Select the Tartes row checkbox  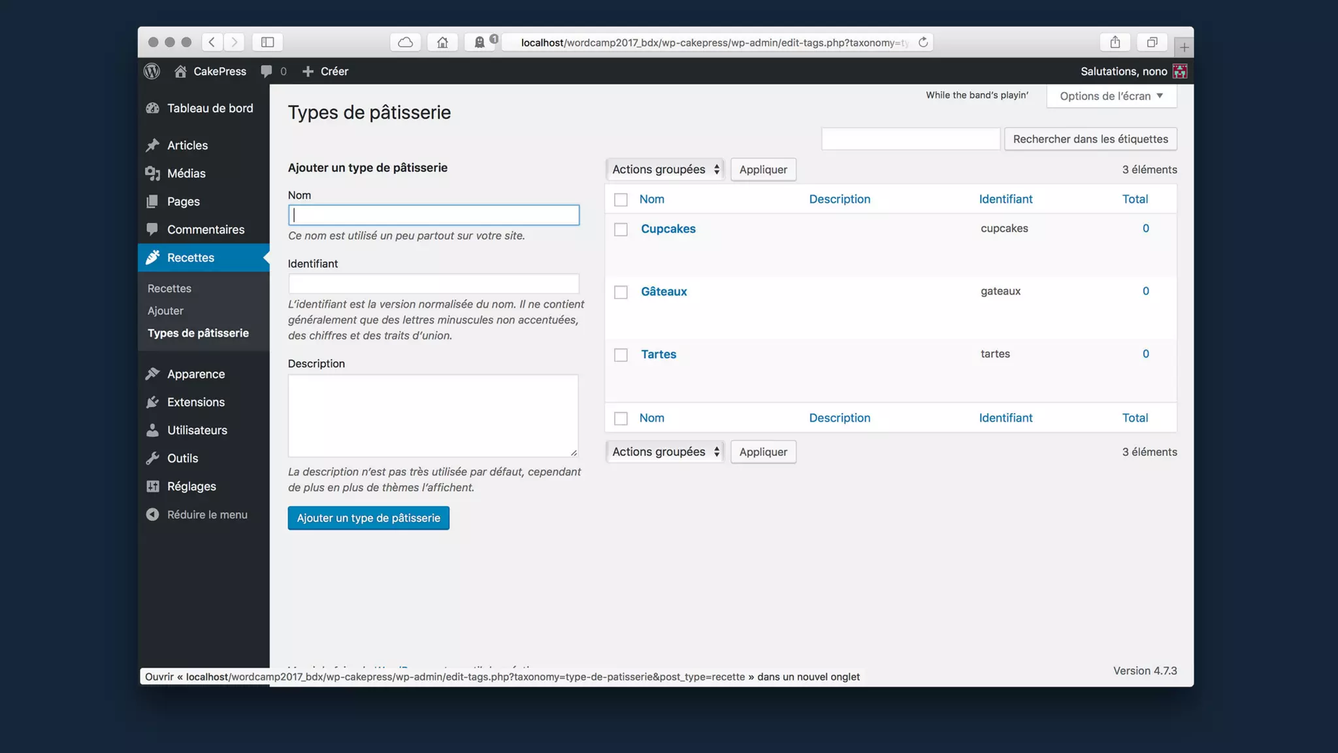click(x=621, y=355)
